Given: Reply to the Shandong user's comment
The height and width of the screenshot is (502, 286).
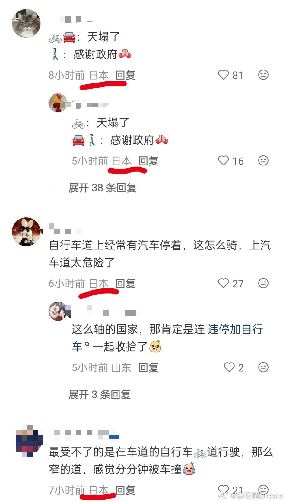Looking at the screenshot, I should coord(149,368).
